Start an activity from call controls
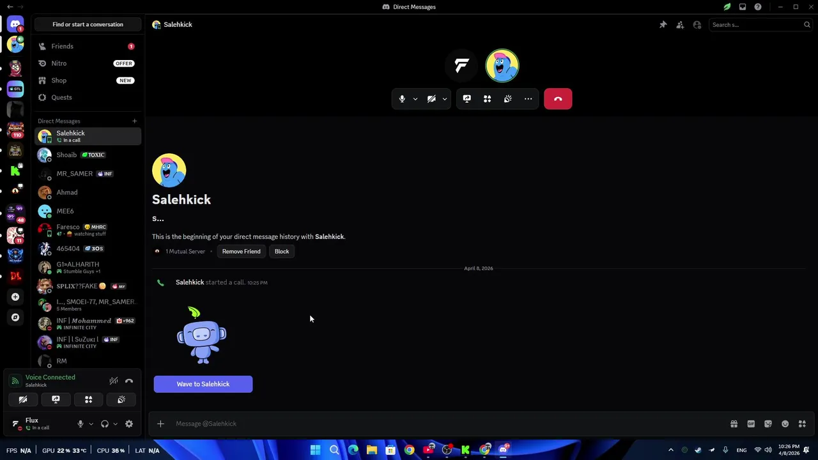This screenshot has height=460, width=818. pos(488,99)
